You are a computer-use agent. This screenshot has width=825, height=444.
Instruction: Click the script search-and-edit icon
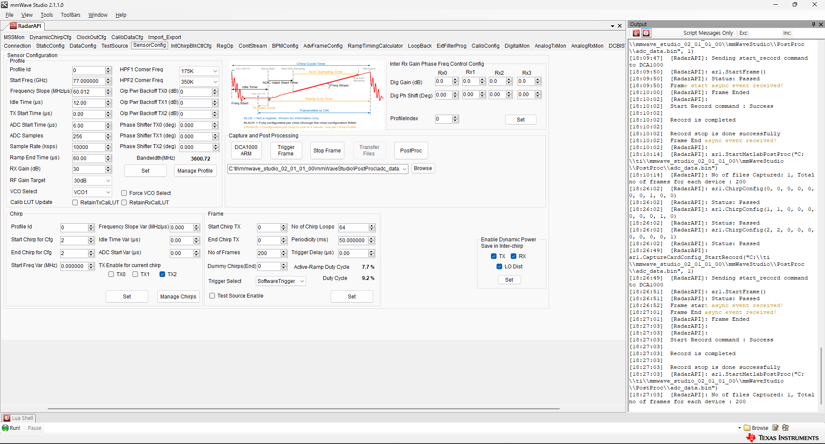click(786, 428)
